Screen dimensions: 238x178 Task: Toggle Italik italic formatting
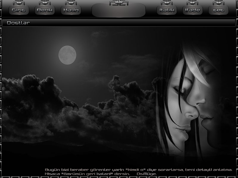(x=167, y=10)
